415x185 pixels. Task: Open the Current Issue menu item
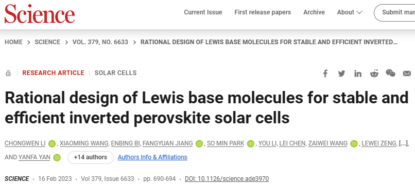[x=203, y=12]
